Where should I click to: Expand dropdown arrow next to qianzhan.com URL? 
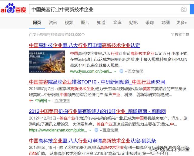pyautogui.click(x=90, y=130)
